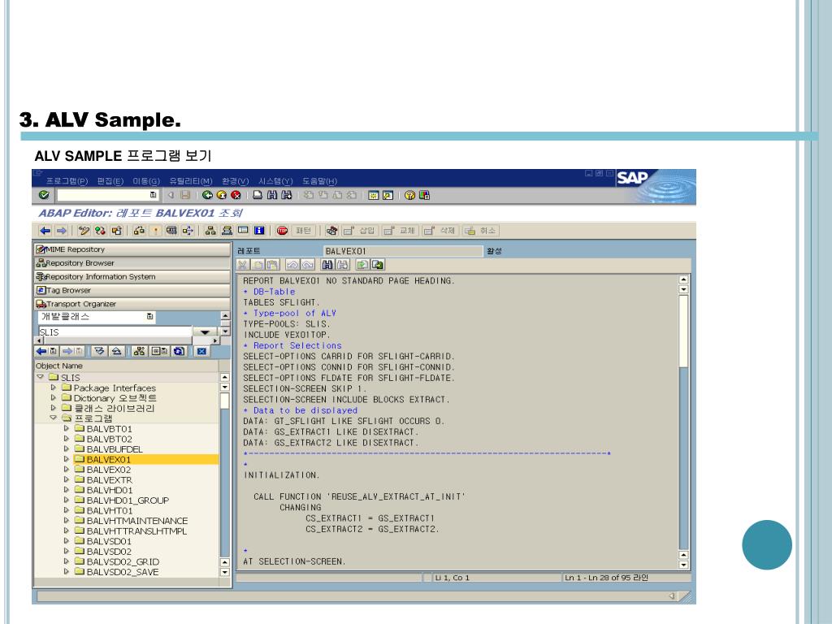
Task: Select BALVEX01 in the program tree
Action: click(109, 460)
